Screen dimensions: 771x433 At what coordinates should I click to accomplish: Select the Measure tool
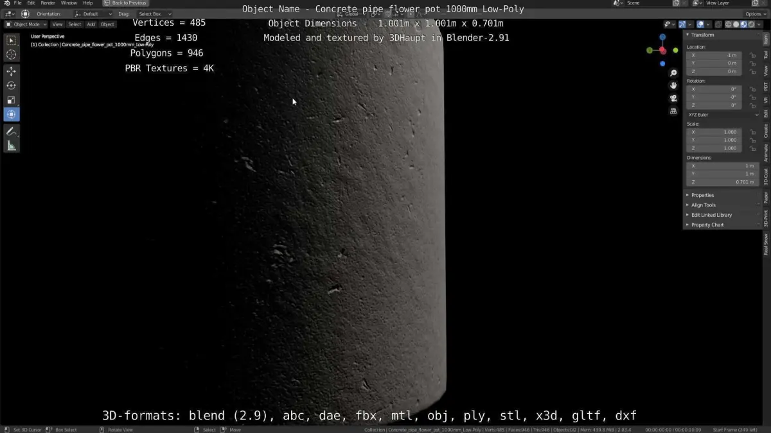pyautogui.click(x=11, y=146)
